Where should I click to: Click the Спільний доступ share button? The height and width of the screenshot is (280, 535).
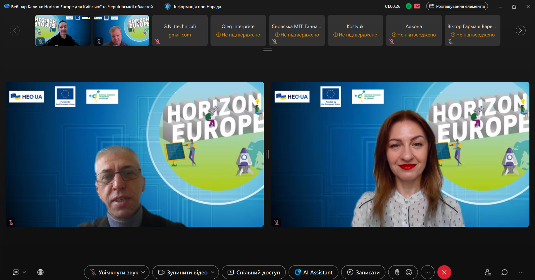coord(253,272)
